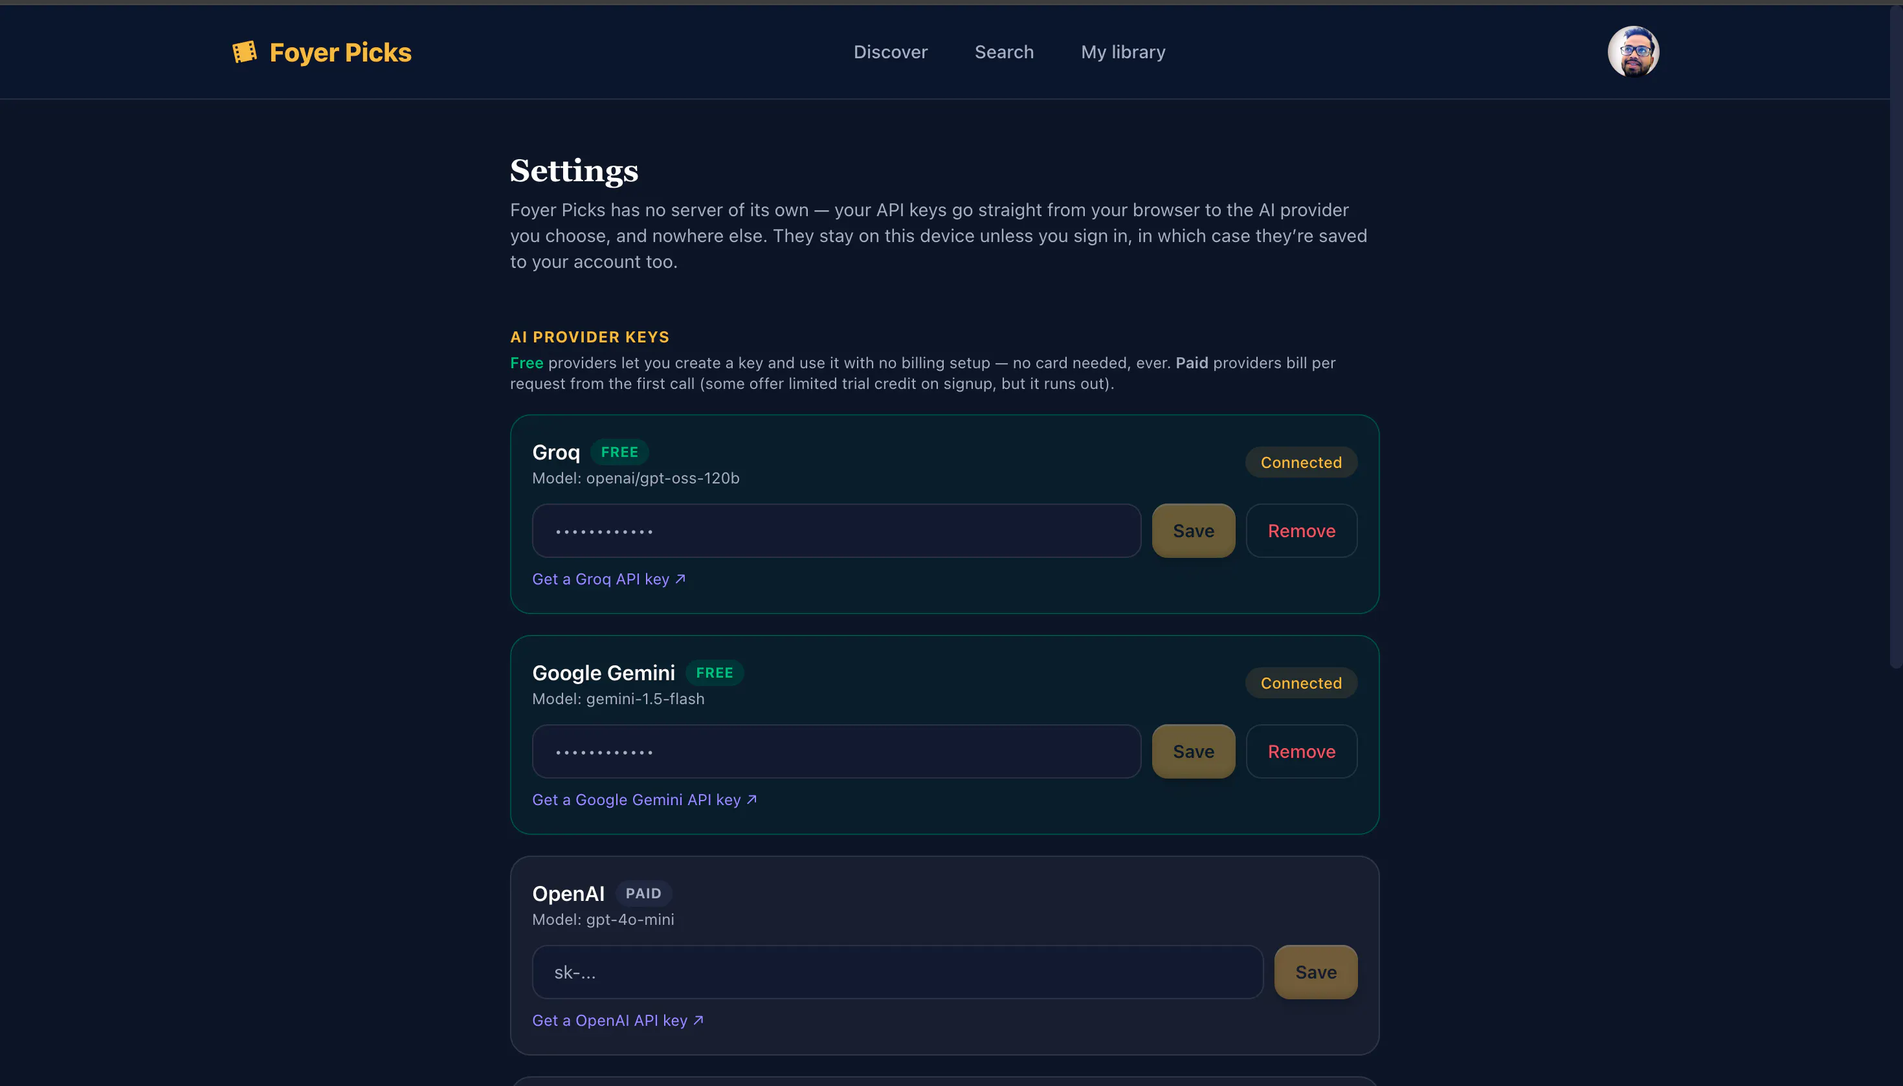Click the FREE badge next to Groq
The image size is (1903, 1086).
(619, 452)
